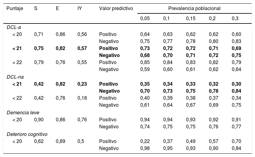This screenshot has height=157, width=255.
Task: Select the 0,98 negative predictive value
Action: pyautogui.click(x=145, y=148)
